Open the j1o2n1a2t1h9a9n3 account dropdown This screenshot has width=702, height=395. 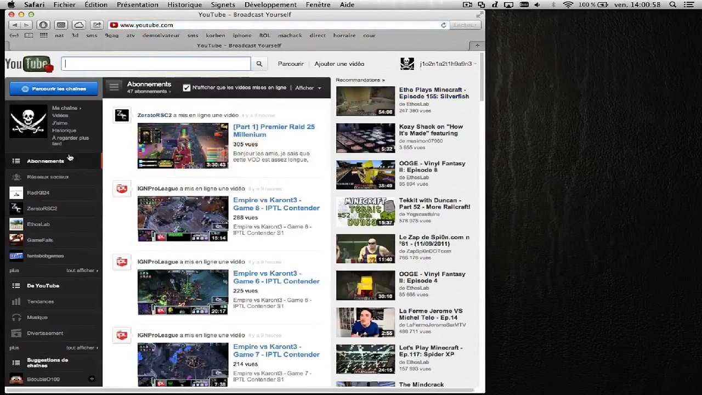coord(447,64)
